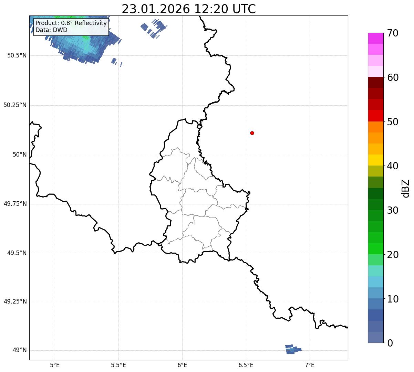
Task: Click the dark maroon swatch below 60
Action: point(375,83)
